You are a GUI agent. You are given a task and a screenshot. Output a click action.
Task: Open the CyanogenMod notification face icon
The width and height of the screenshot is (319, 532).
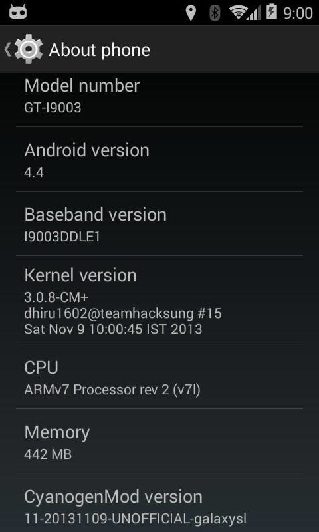coord(18,12)
